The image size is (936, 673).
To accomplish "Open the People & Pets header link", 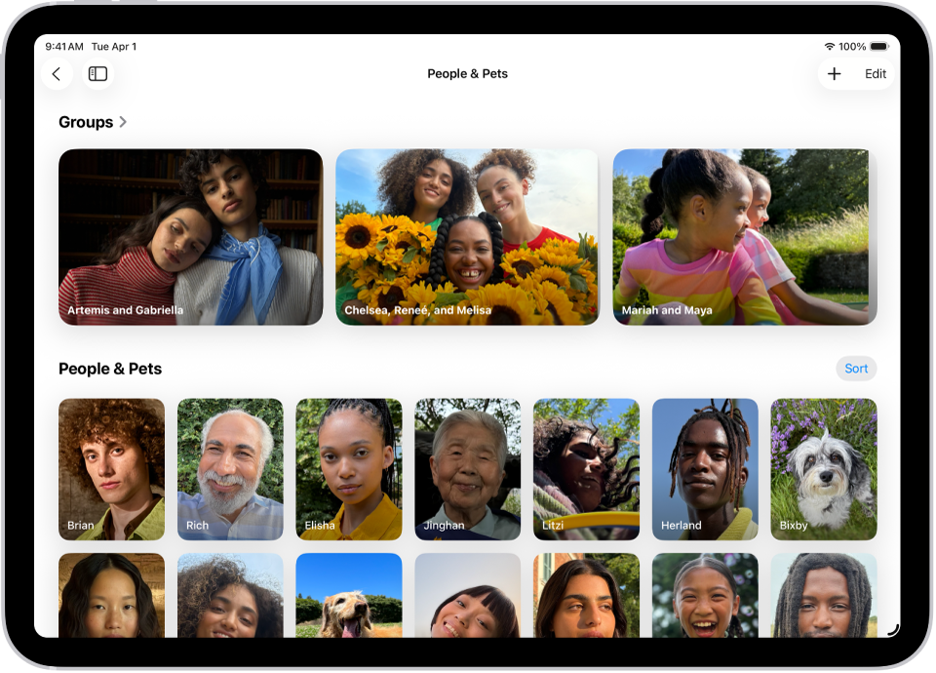I will coord(110,369).
